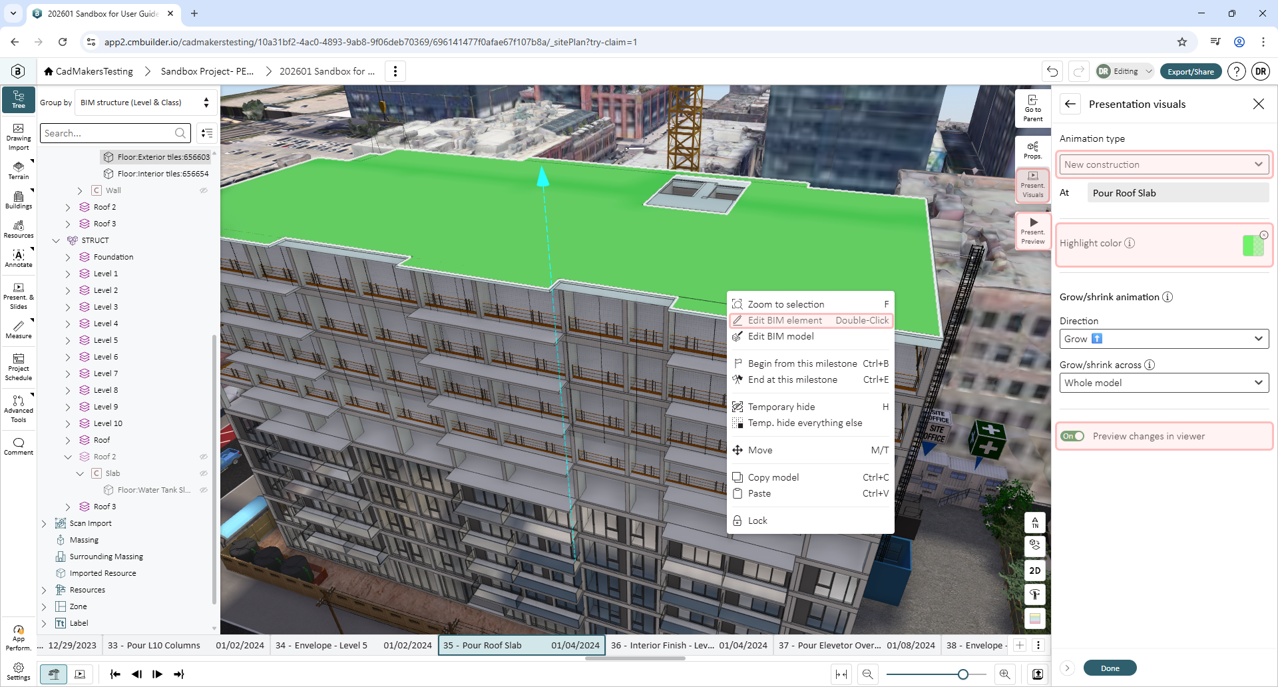
Task: Add a new milestone with plus
Action: 1020,645
